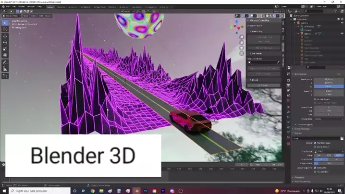Toggle X-ray view button in viewport header
The height and width of the screenshot is (194, 345).
259,16
